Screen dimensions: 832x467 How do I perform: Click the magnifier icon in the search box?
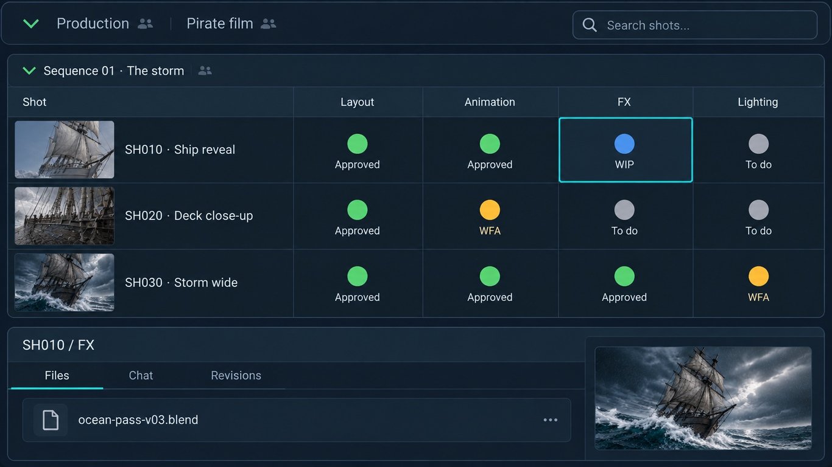point(590,25)
